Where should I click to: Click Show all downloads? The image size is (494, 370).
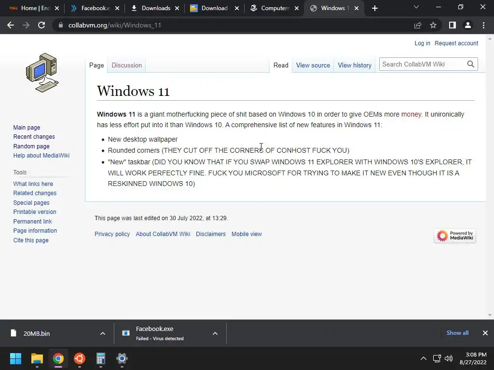pyautogui.click(x=457, y=333)
